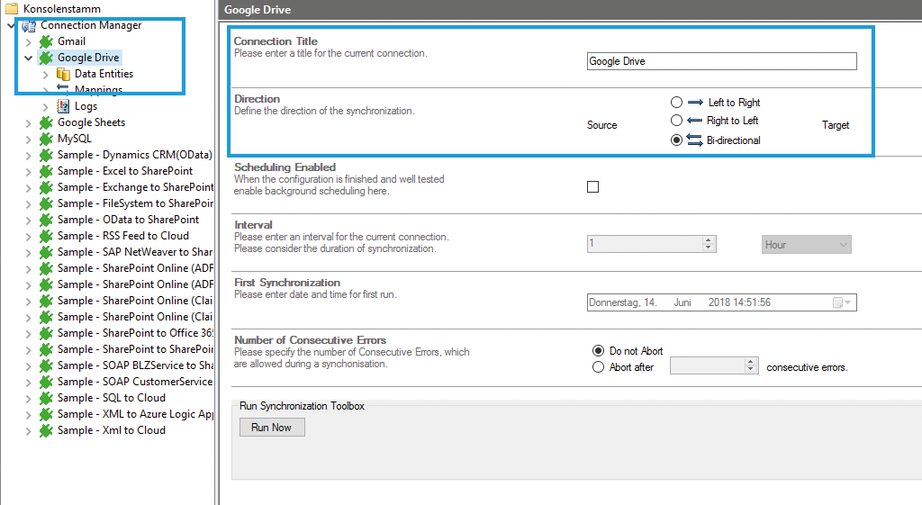Click the Sample - SAP NetWeaver icon
The width and height of the screenshot is (922, 505).
pyautogui.click(x=46, y=252)
